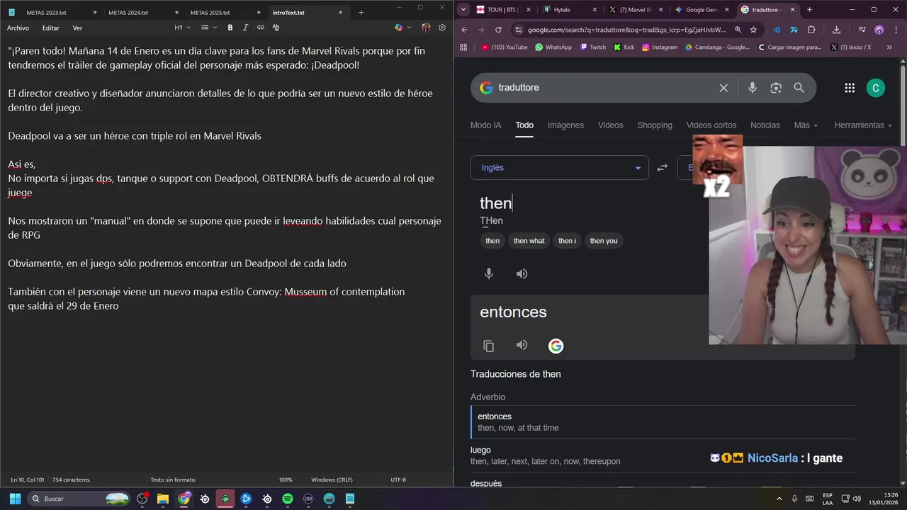Viewport: 907px width, 510px height.
Task: Reload the Google page in Chrome
Action: pyautogui.click(x=498, y=30)
